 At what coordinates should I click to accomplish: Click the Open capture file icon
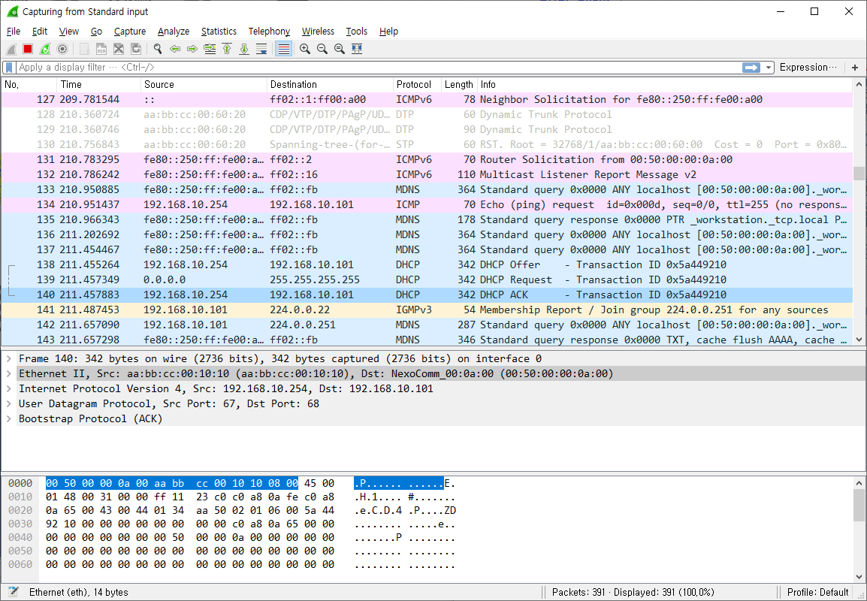point(84,50)
